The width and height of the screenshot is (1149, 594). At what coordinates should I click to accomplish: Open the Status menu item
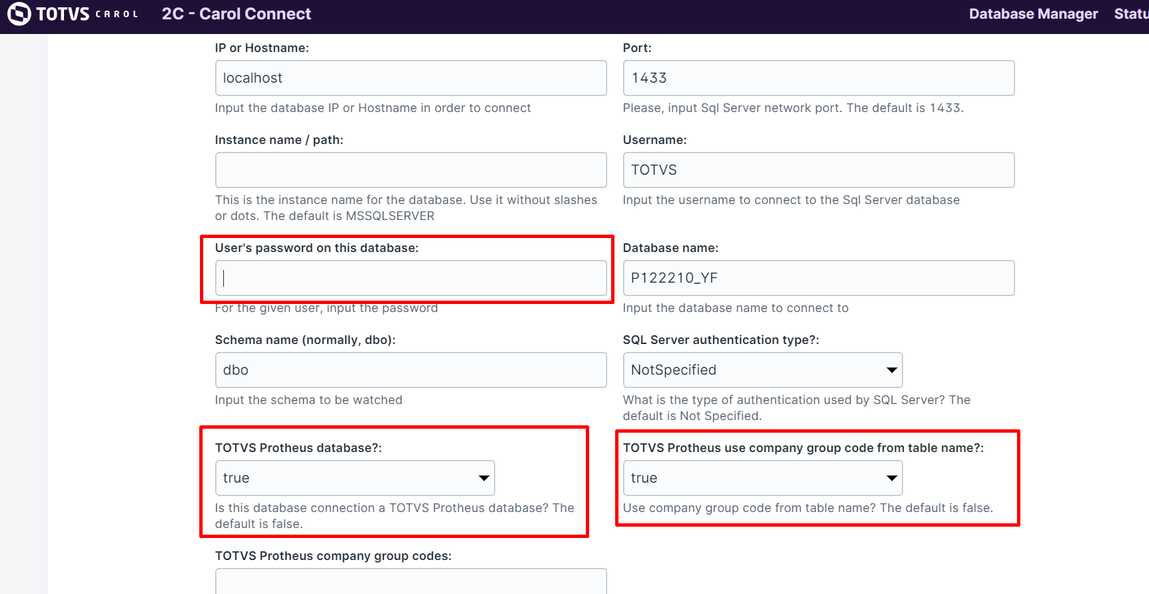click(x=1130, y=14)
